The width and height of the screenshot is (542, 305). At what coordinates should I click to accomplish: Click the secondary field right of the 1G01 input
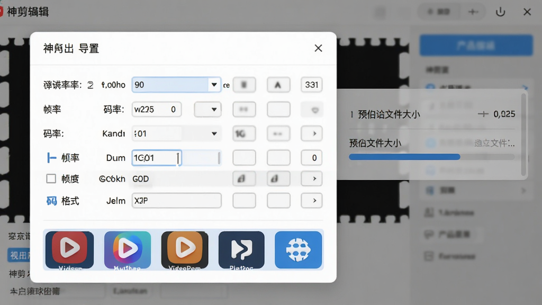[x=201, y=158]
